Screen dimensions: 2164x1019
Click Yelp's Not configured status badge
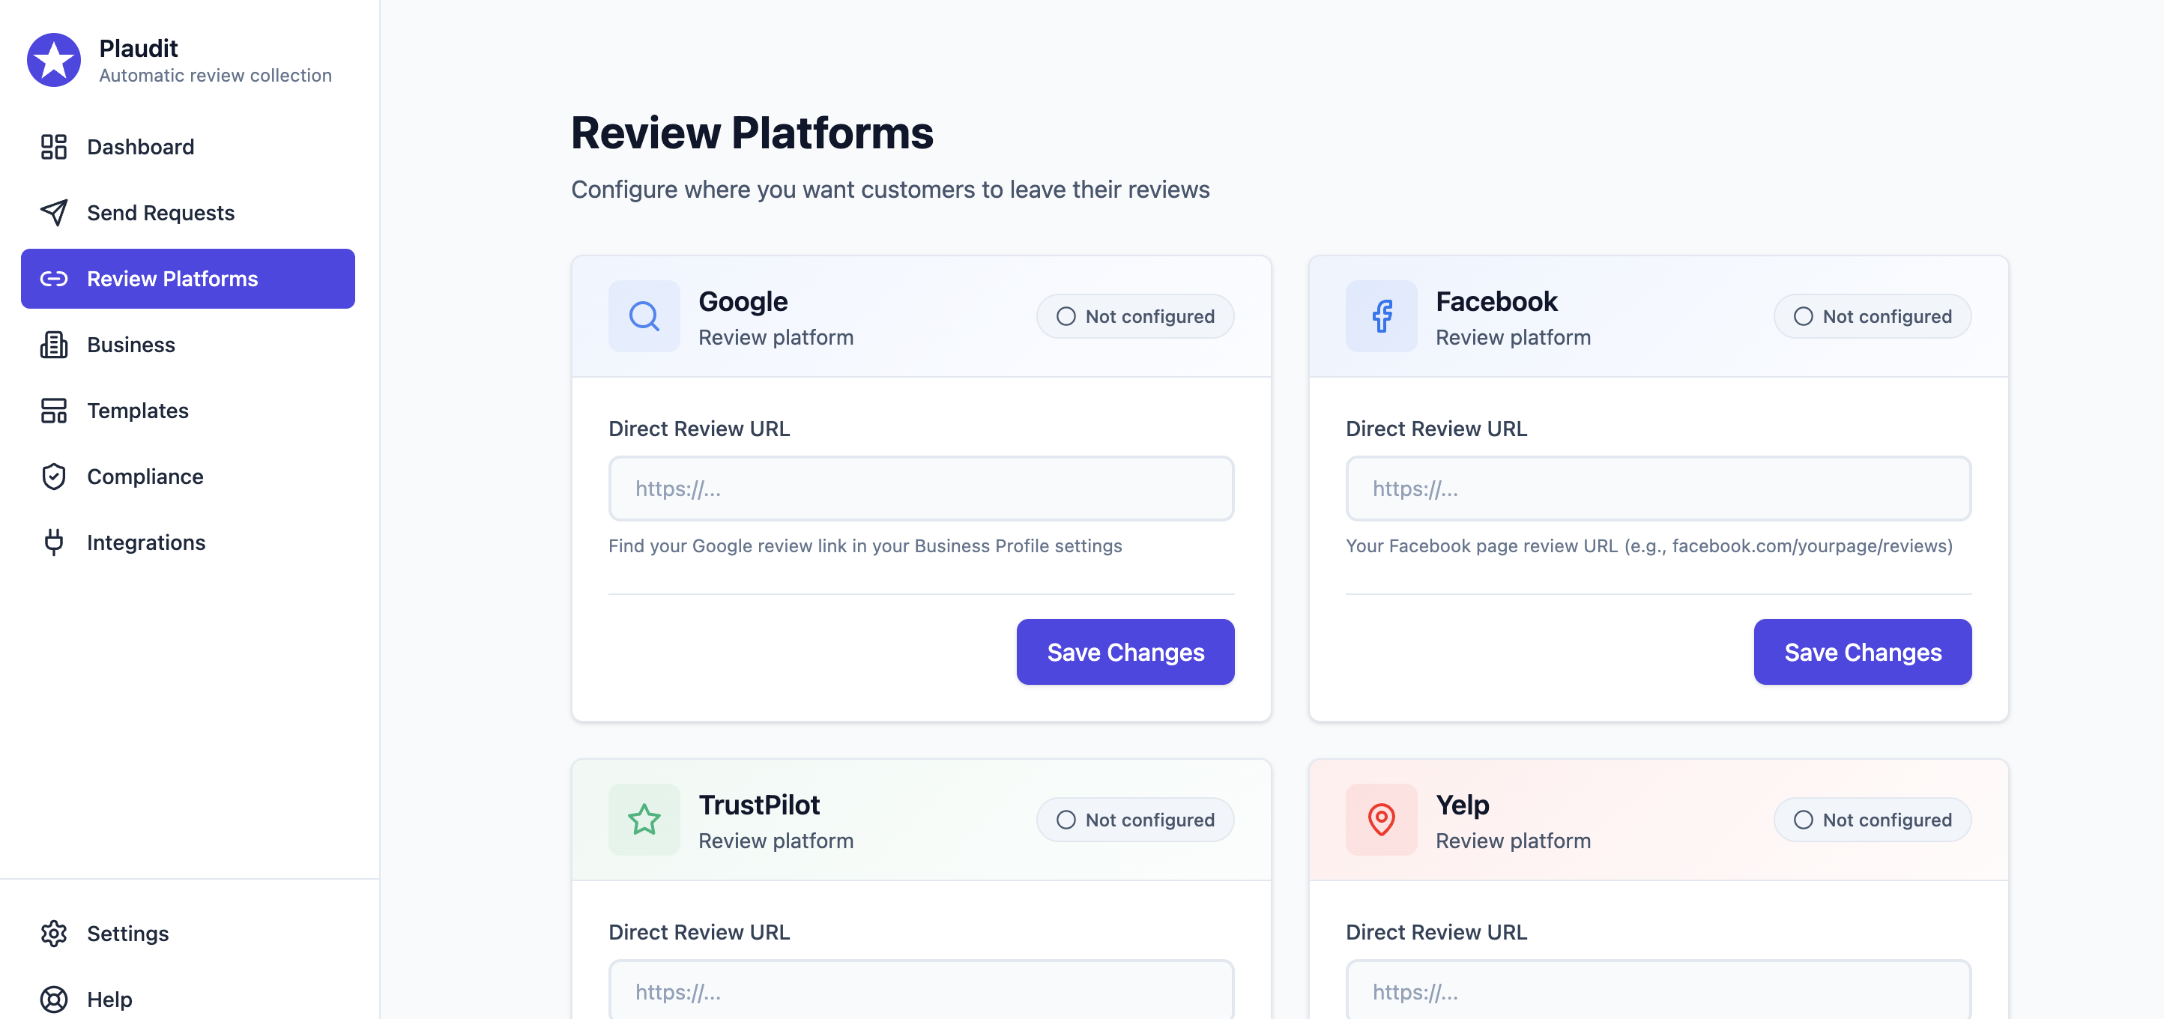(x=1872, y=820)
